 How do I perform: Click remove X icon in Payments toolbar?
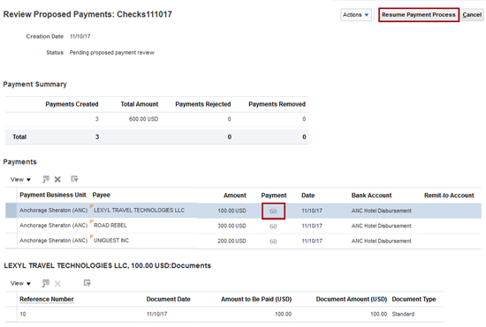point(57,179)
